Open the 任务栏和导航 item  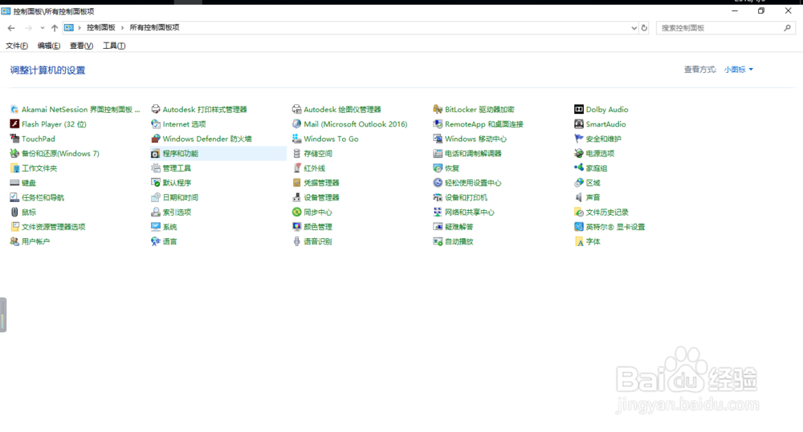(43, 198)
